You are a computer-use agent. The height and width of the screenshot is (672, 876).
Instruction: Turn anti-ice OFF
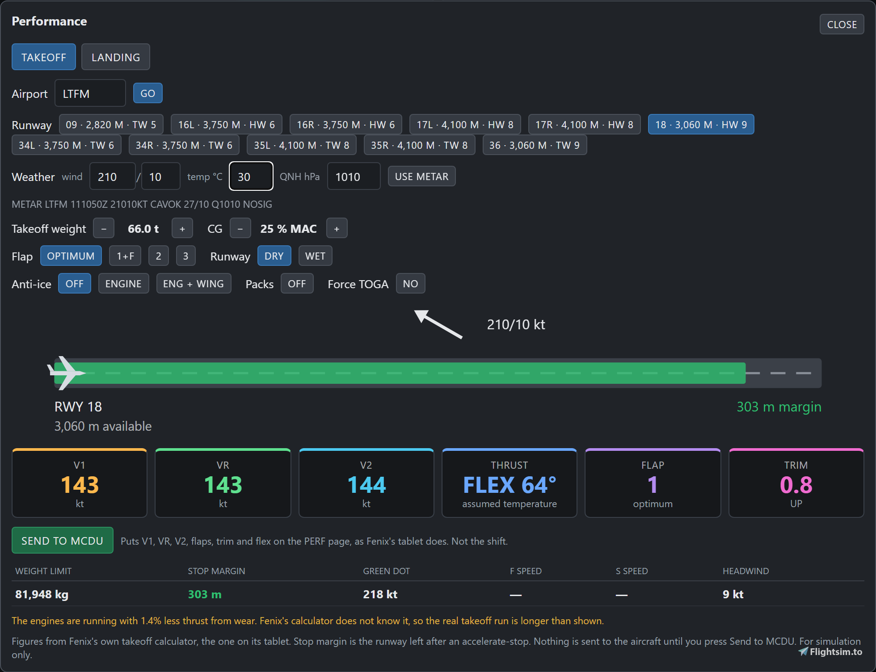(x=75, y=284)
